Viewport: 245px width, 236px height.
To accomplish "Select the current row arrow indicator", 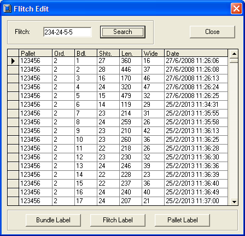I will 13,61.
